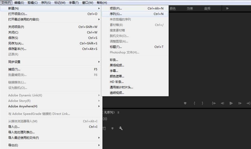Screen dimensions: 251x149
Task: Click the Mark In ({) icon
Action: 195,103
